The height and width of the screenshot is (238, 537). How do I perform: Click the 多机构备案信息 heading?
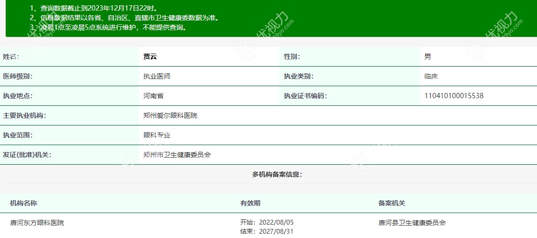[277, 175]
